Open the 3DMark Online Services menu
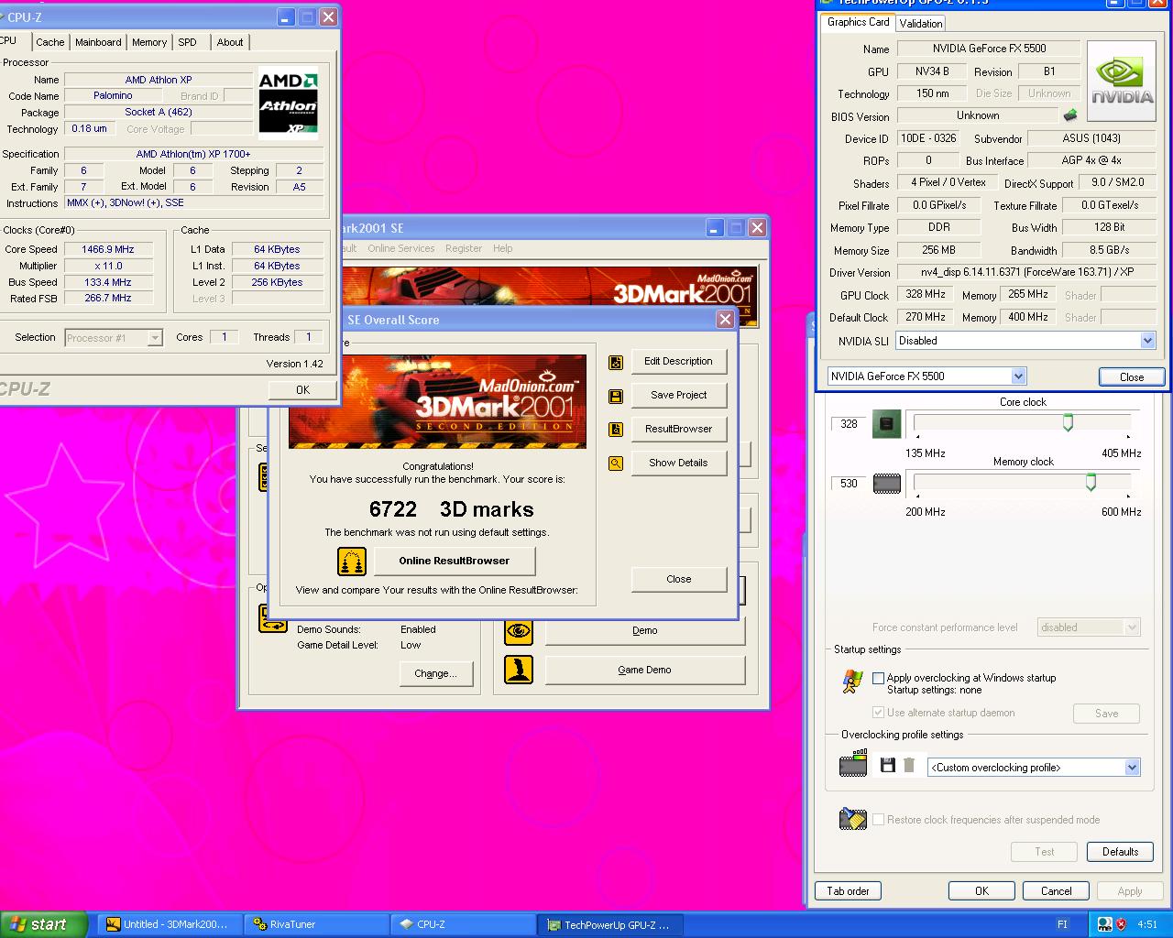The image size is (1173, 938). (401, 248)
